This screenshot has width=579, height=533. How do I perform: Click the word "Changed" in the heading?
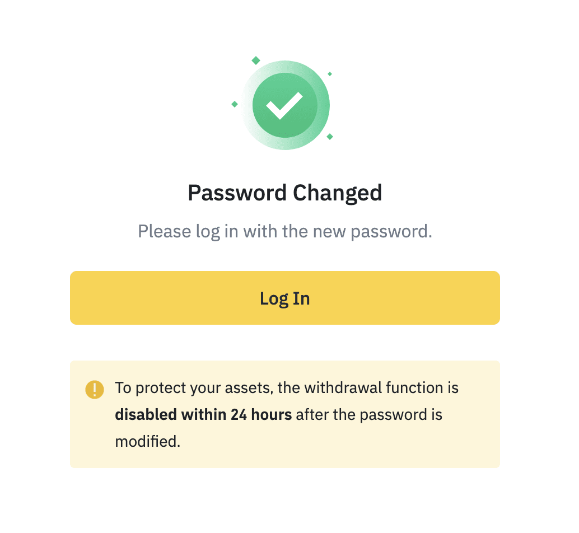pos(338,193)
